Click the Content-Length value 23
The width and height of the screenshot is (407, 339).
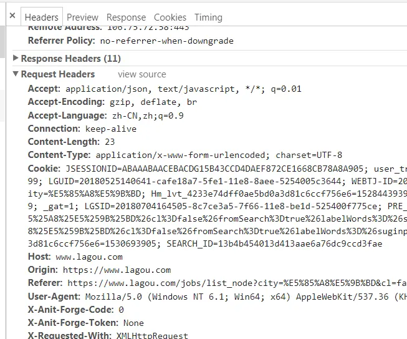110,142
